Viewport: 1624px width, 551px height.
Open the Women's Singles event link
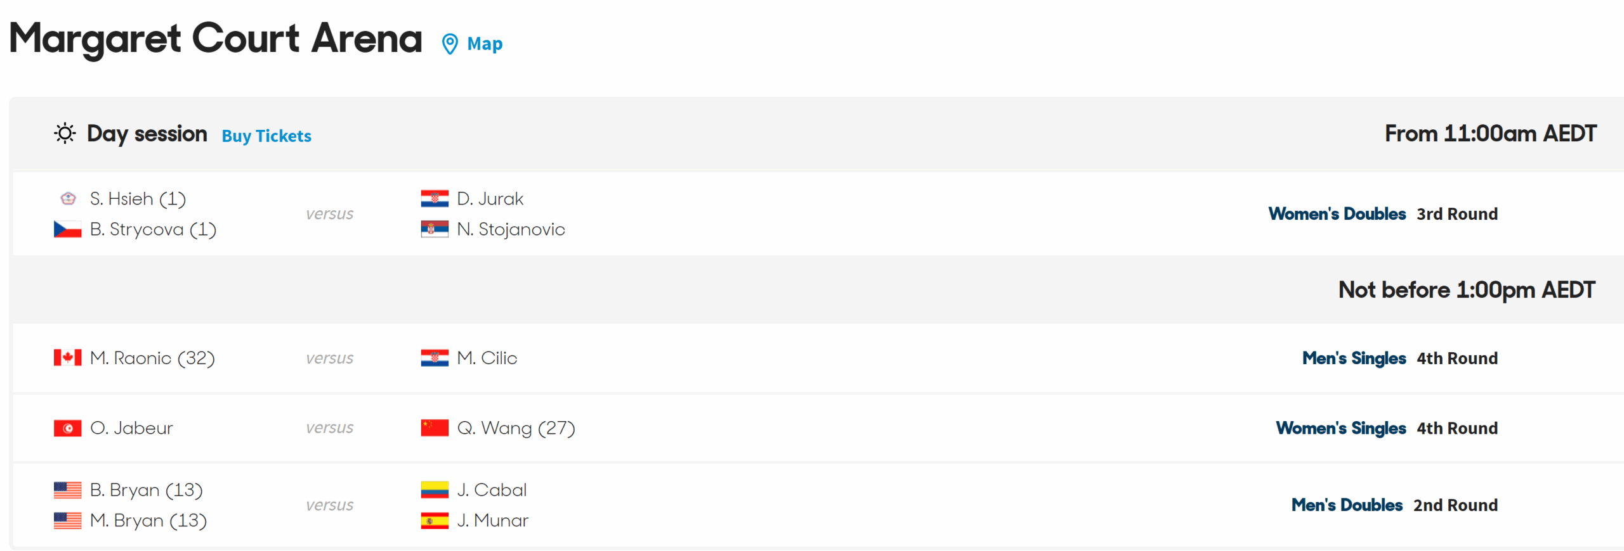(x=1340, y=428)
